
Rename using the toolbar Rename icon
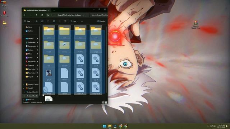click(x=54, y=21)
